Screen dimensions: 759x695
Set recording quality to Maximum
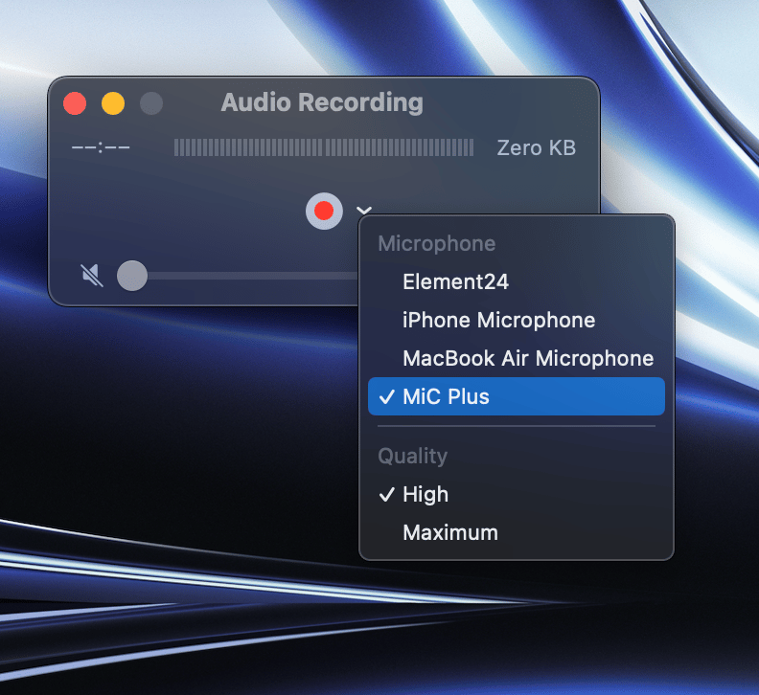(x=516, y=532)
